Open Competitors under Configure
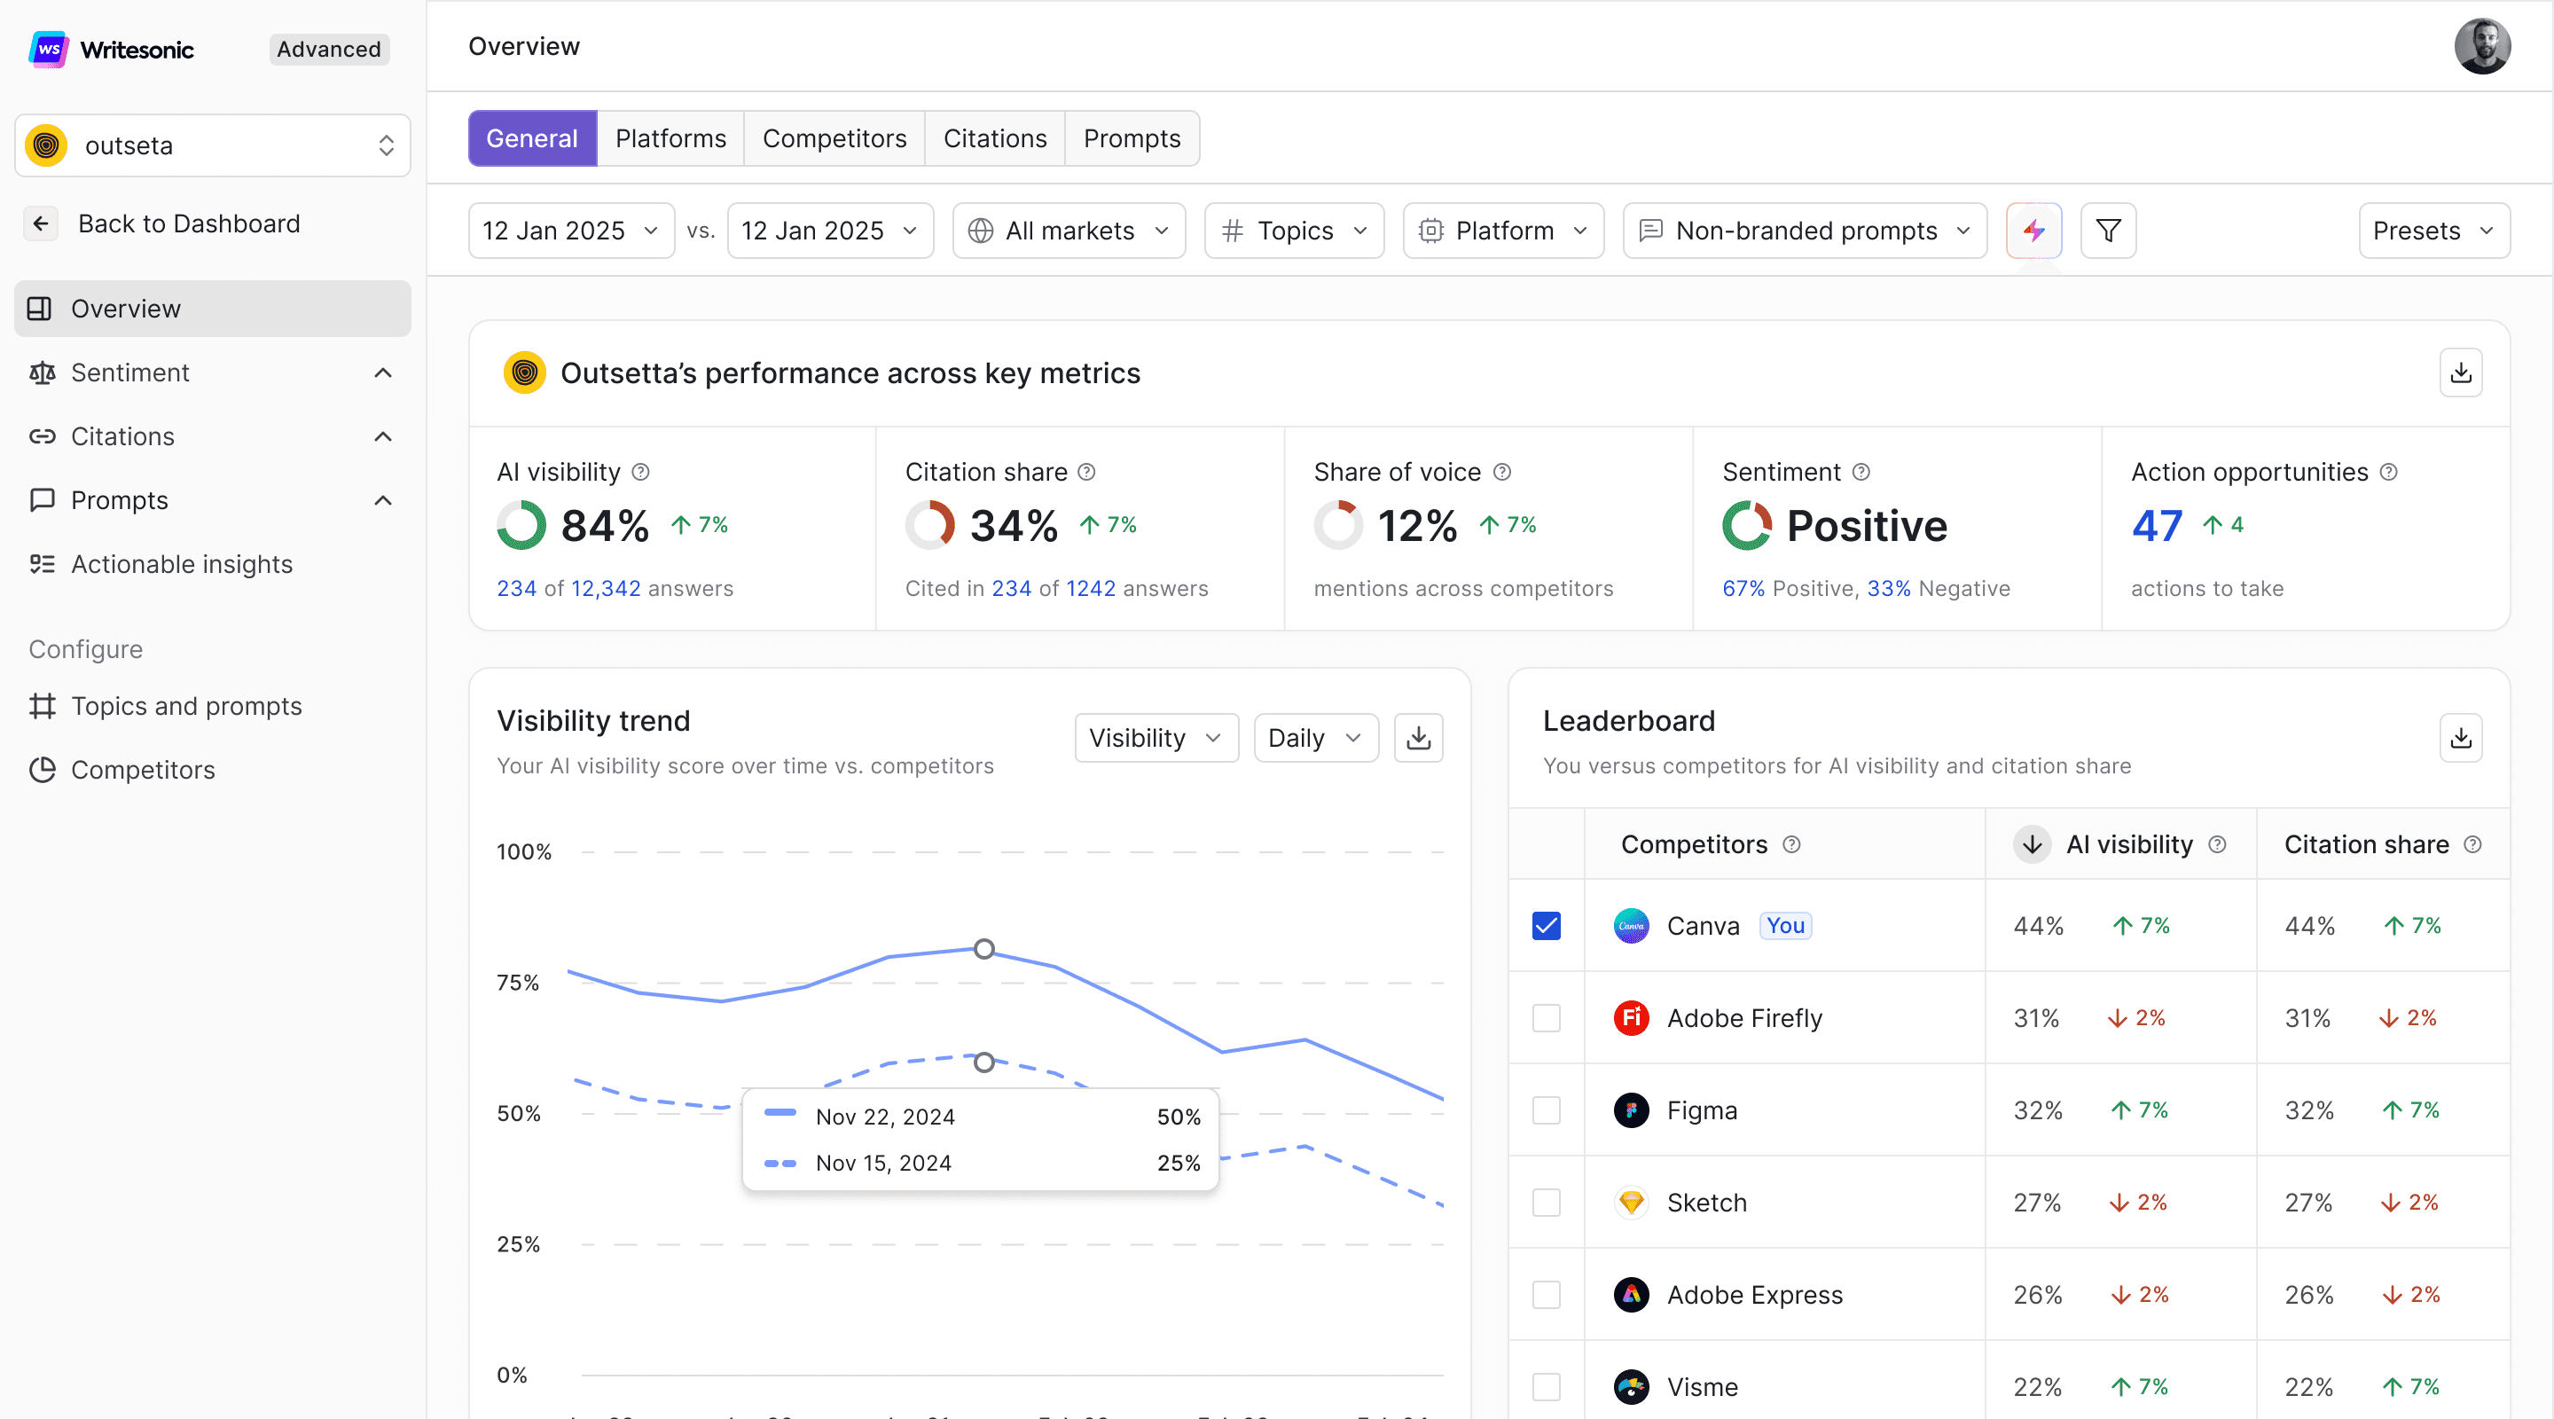2554x1419 pixels. pyautogui.click(x=212, y=770)
